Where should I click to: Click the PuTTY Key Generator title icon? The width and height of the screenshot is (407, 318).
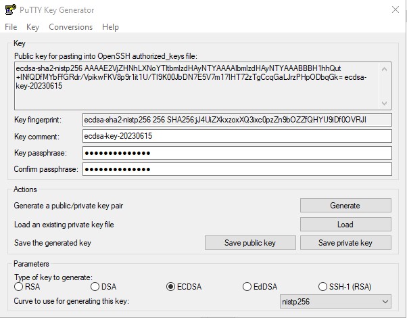coord(11,9)
